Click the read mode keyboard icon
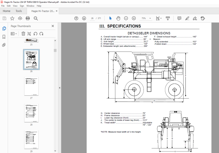This screenshot has height=153, width=219. point(168,18)
